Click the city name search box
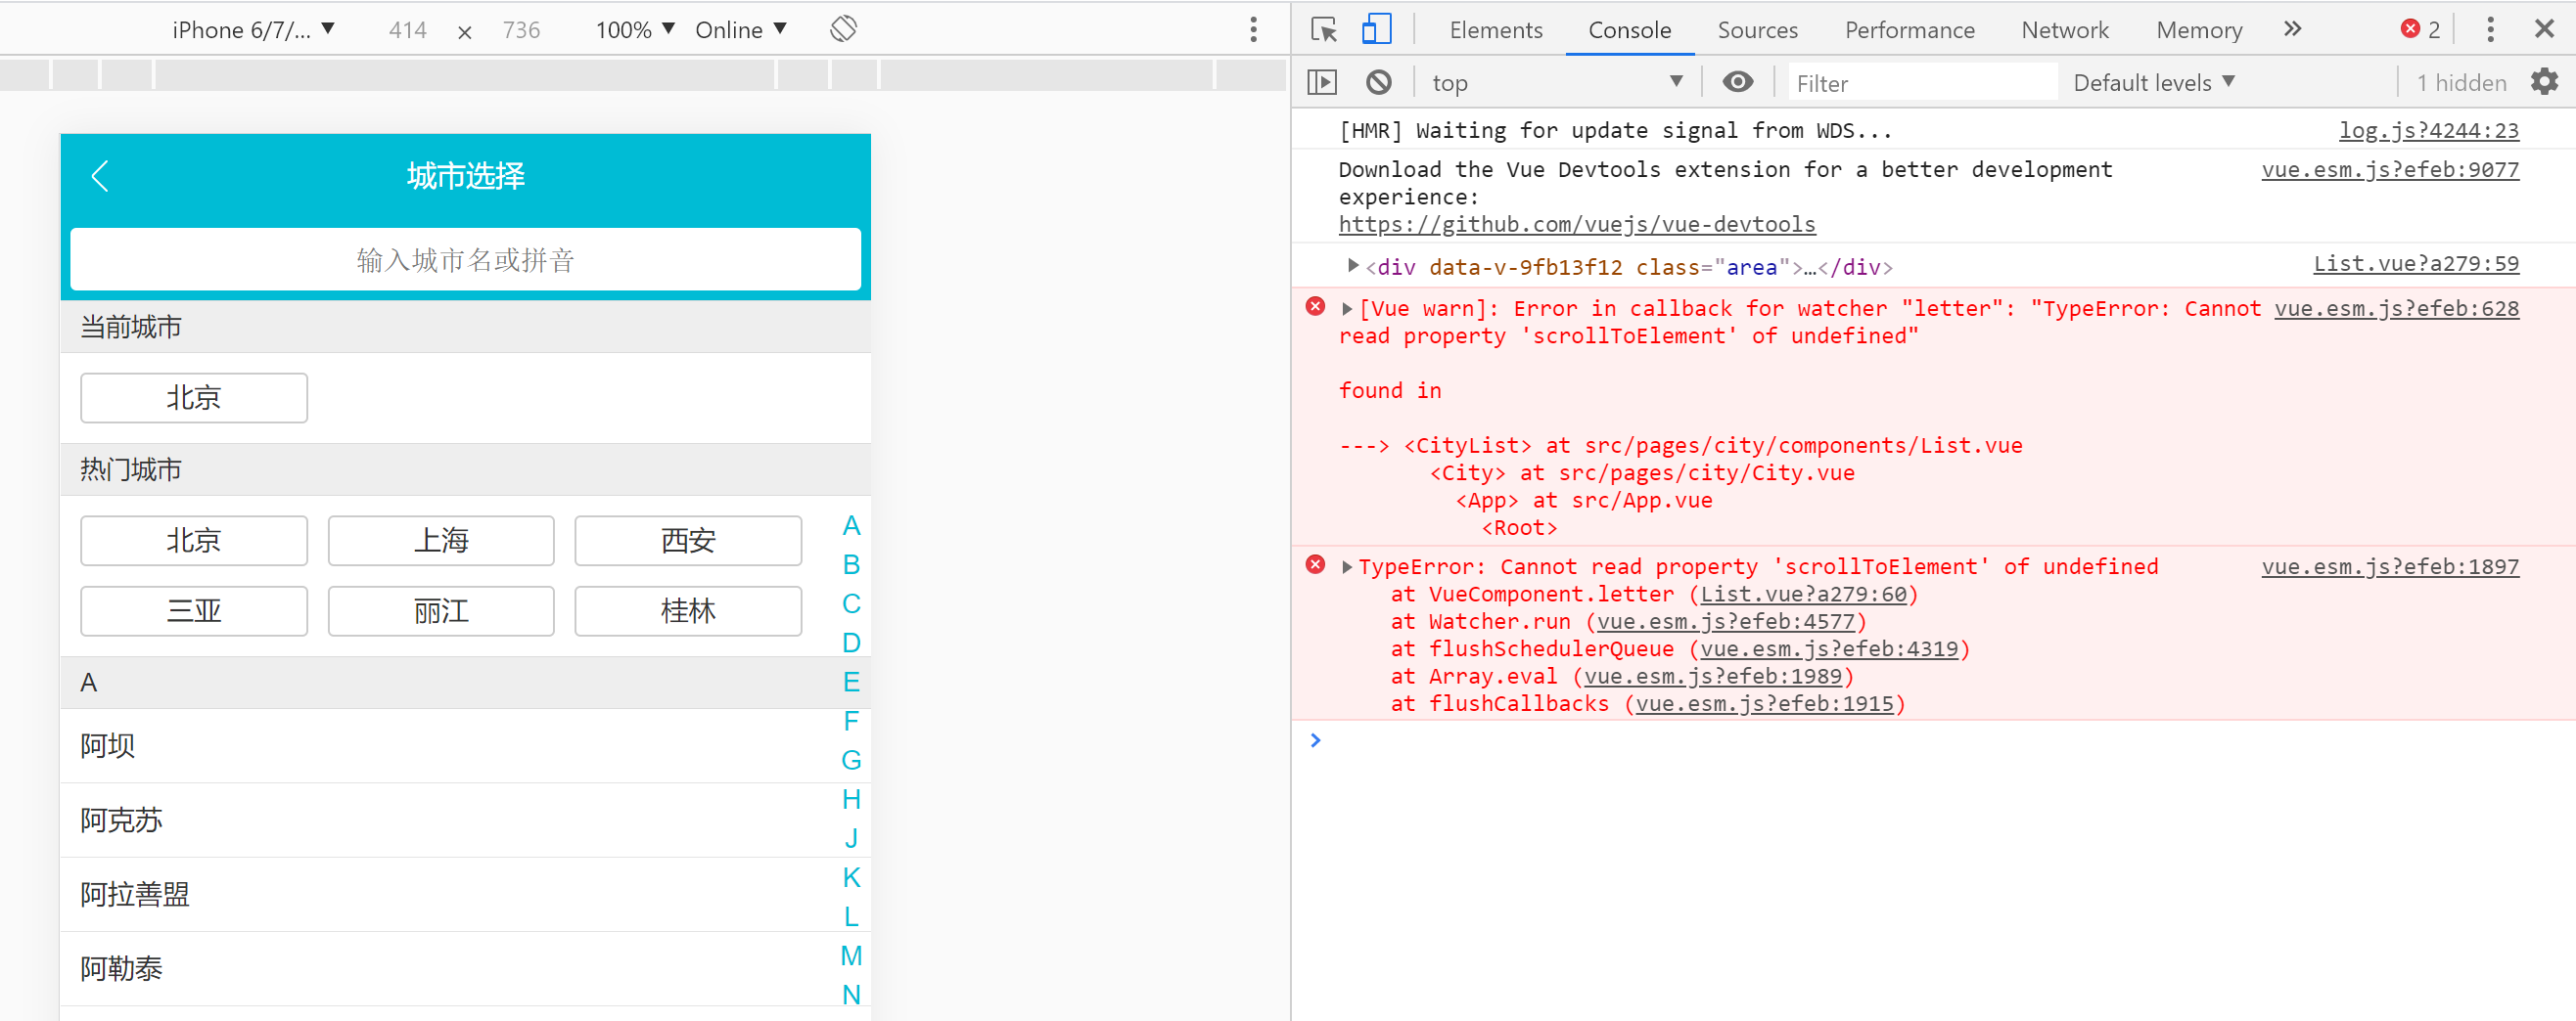Image resolution: width=2576 pixels, height=1021 pixels. click(x=465, y=260)
